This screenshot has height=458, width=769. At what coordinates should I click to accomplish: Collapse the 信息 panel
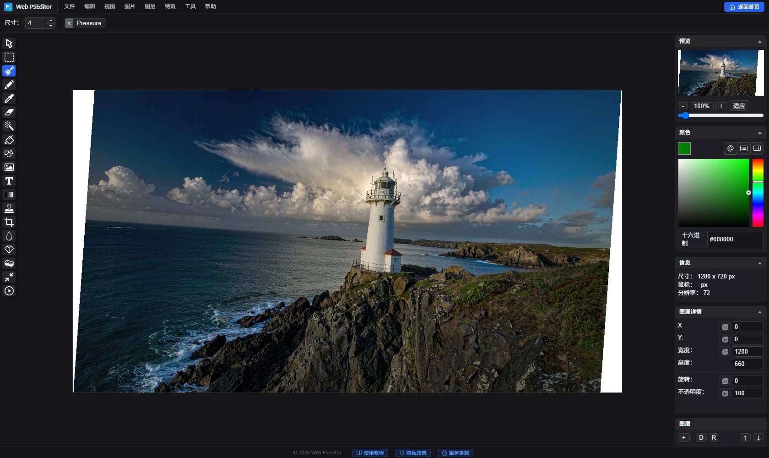coord(760,263)
